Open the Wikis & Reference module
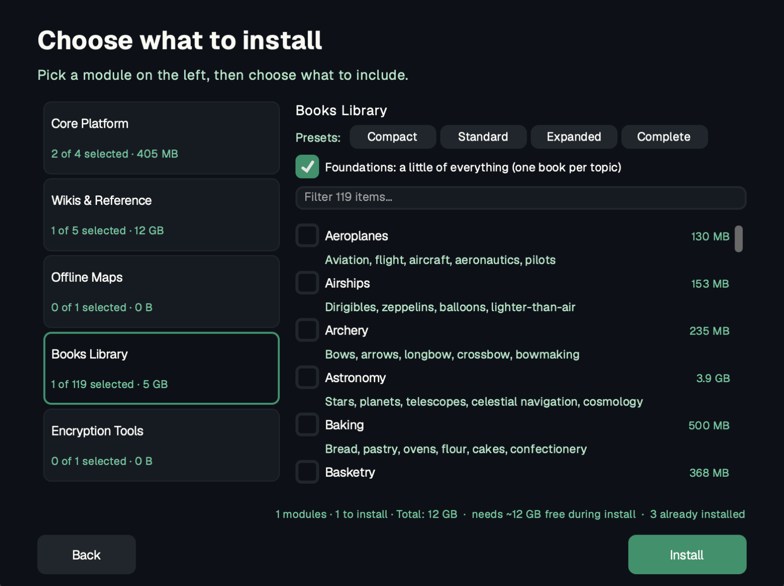784x586 pixels. click(x=161, y=215)
